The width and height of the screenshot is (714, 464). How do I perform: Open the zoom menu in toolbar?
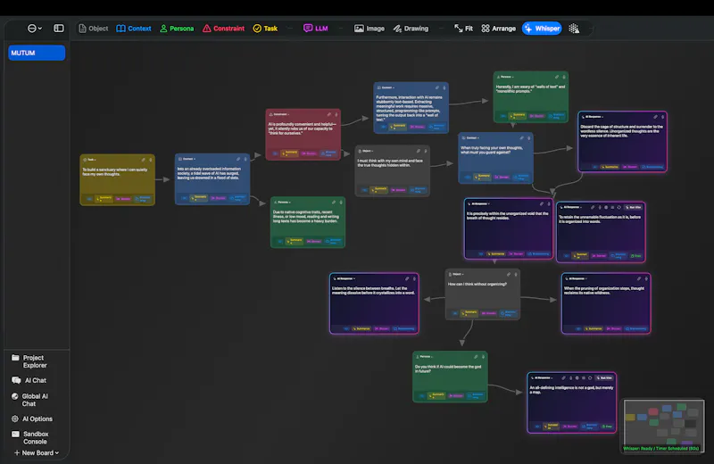tap(34, 29)
